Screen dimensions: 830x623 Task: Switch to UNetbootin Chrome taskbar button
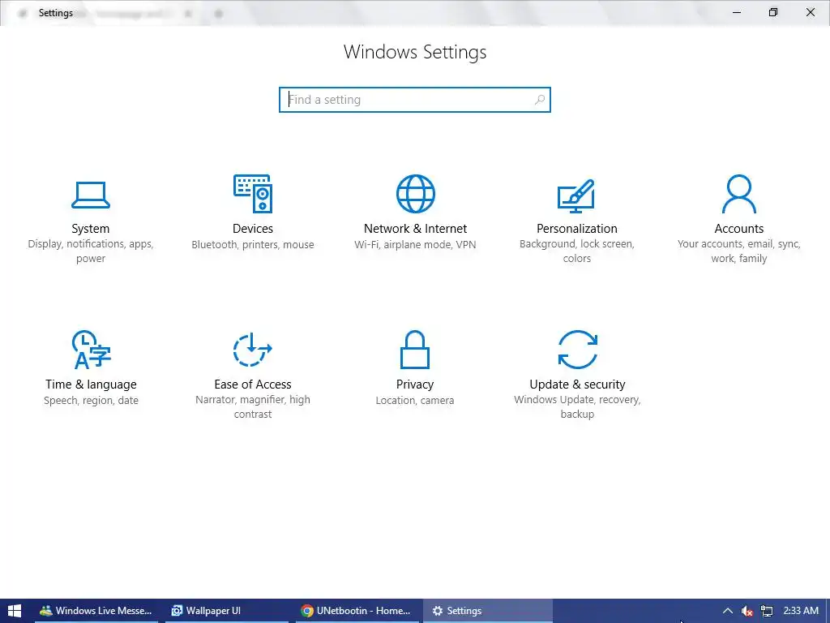click(x=357, y=611)
